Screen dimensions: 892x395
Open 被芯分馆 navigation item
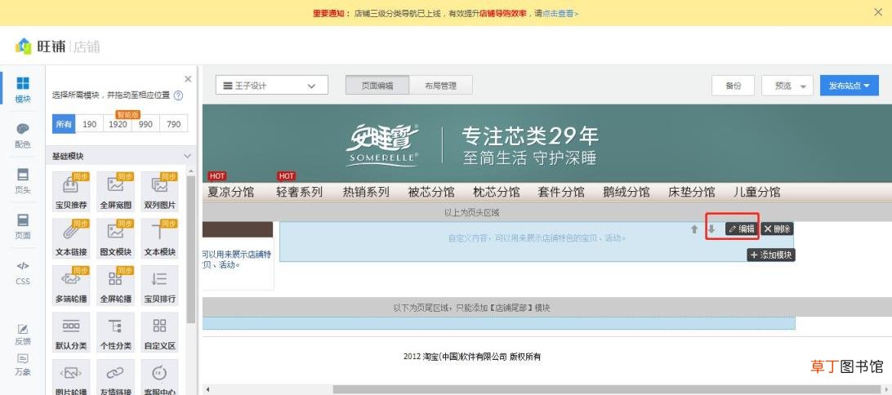[431, 192]
